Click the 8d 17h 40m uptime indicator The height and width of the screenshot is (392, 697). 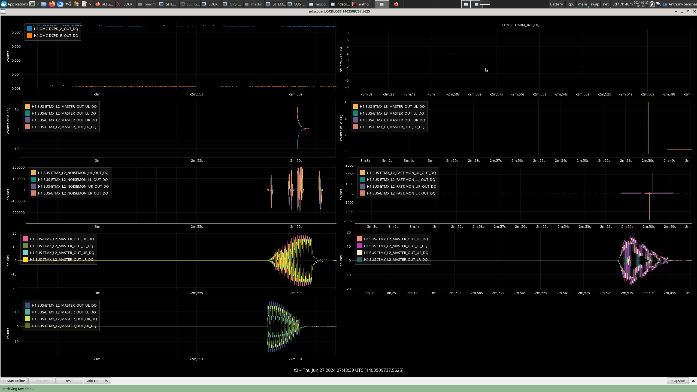coord(622,4)
